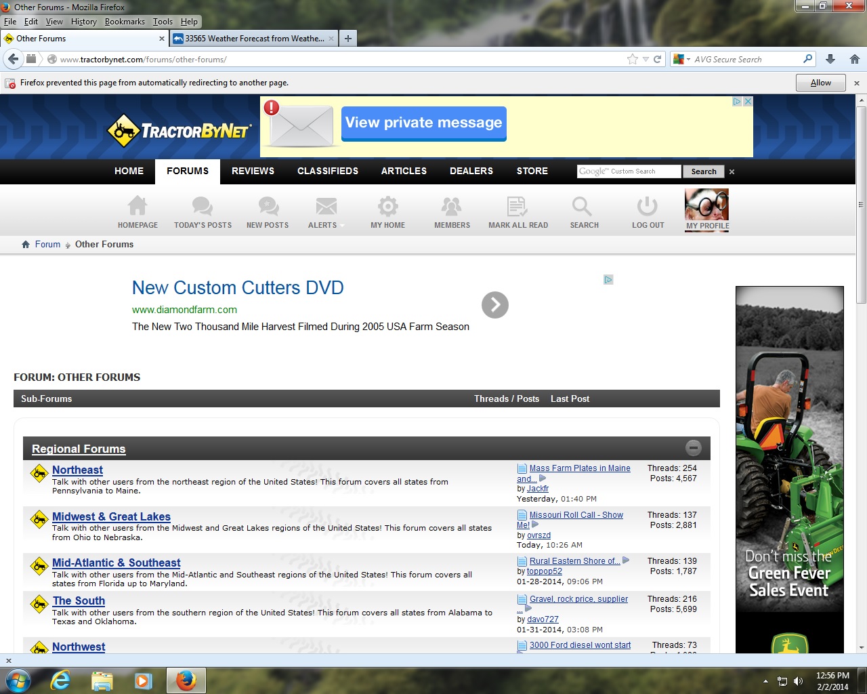Click the Today's Posts speech bubble icon
Screen dimensions: 867x694
tap(203, 206)
